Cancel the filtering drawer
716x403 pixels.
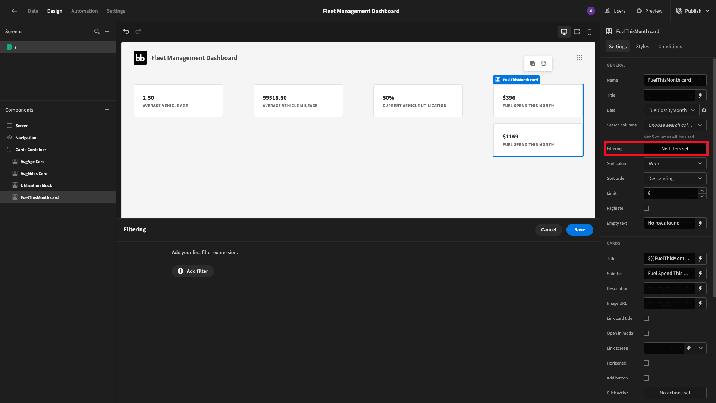[549, 230]
